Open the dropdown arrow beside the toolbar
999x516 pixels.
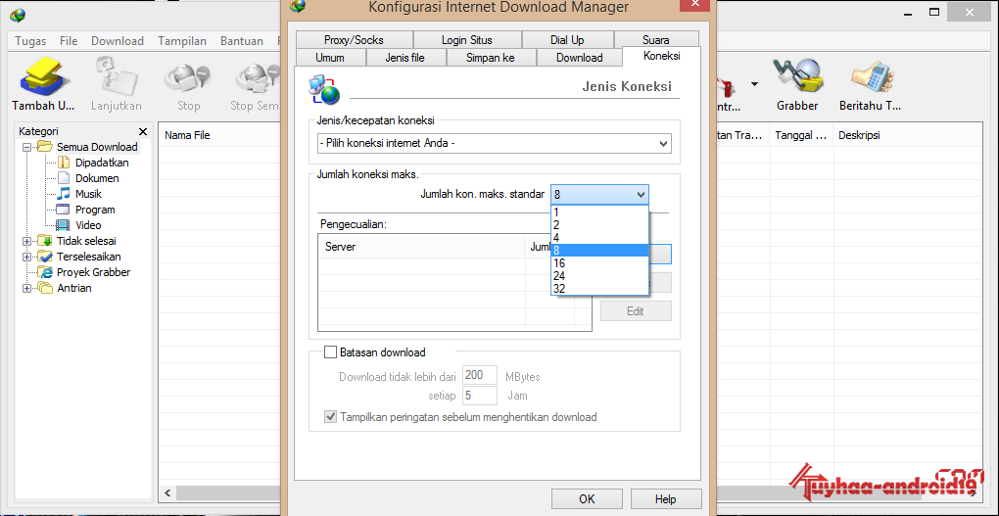(x=754, y=83)
